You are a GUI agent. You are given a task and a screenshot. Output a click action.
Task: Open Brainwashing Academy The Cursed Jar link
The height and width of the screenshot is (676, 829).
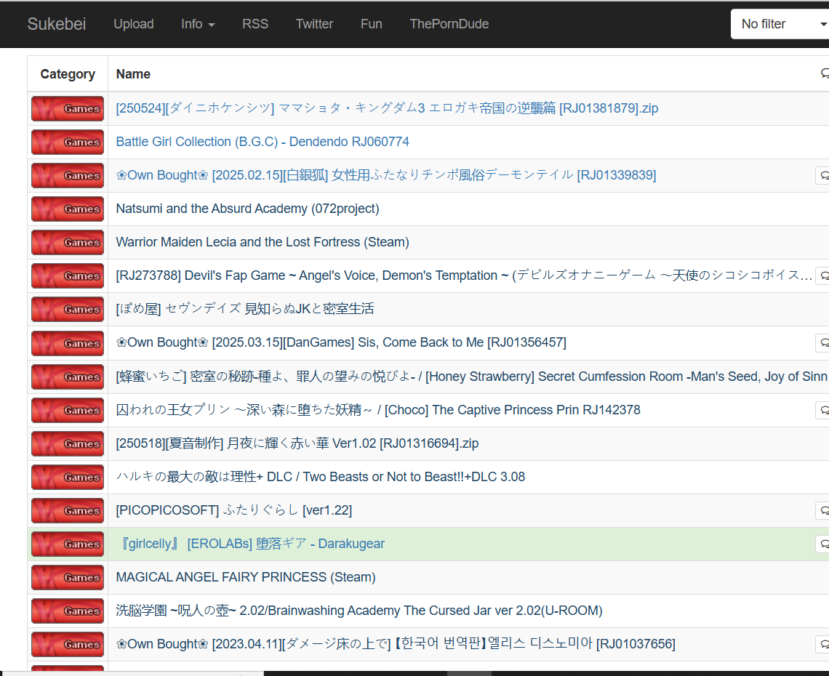pos(359,611)
